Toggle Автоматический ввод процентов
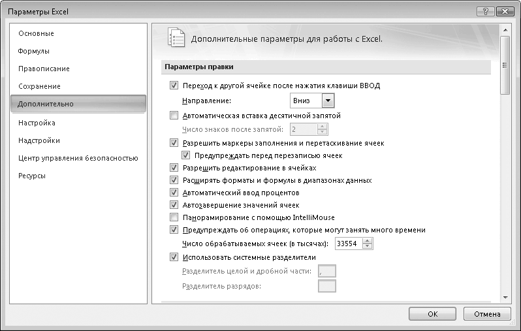Screen dimensions: 521x331 pyautogui.click(x=174, y=193)
